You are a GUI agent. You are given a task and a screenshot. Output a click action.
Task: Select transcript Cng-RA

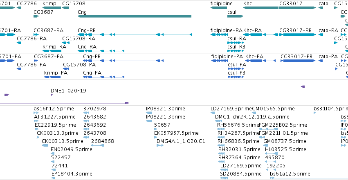pos(101,51)
